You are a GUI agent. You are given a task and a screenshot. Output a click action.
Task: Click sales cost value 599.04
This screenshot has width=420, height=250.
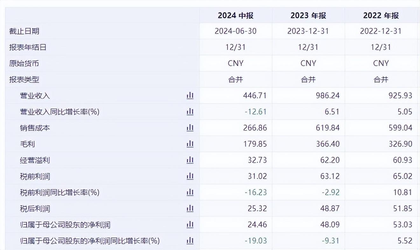pos(400,128)
